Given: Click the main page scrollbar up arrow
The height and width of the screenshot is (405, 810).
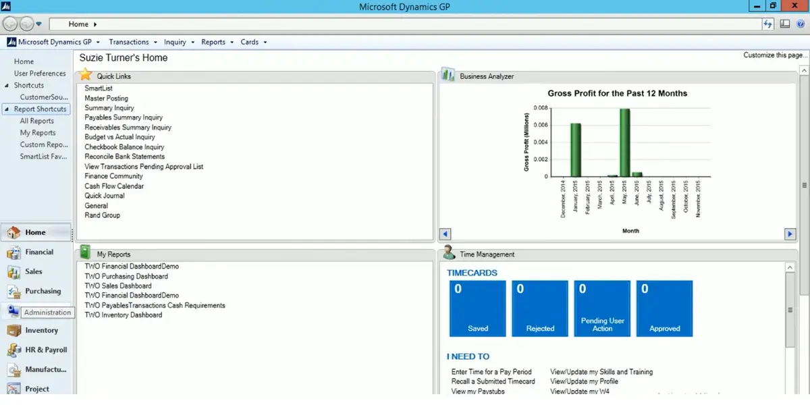Looking at the screenshot, I should (804, 70).
